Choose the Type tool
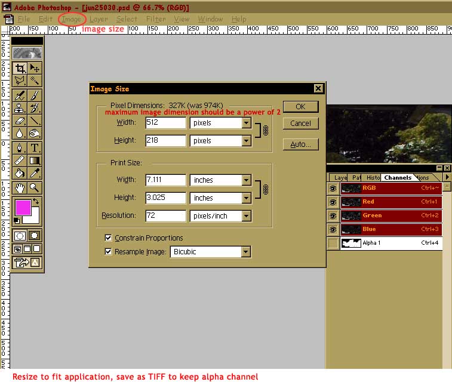This screenshot has height=382, width=452. point(35,147)
